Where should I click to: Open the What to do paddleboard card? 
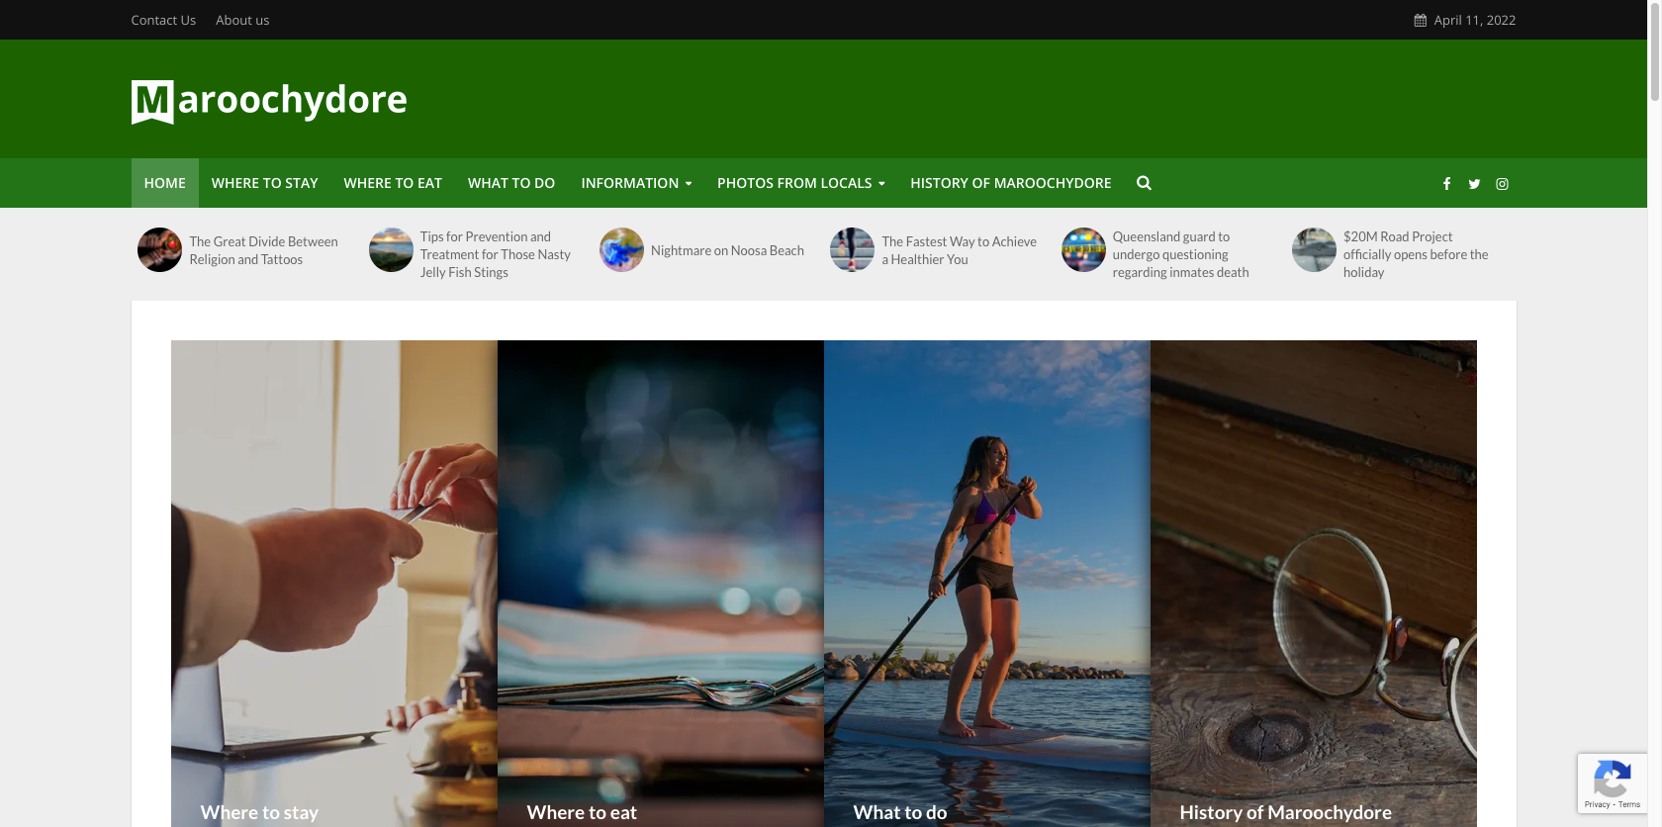click(987, 584)
